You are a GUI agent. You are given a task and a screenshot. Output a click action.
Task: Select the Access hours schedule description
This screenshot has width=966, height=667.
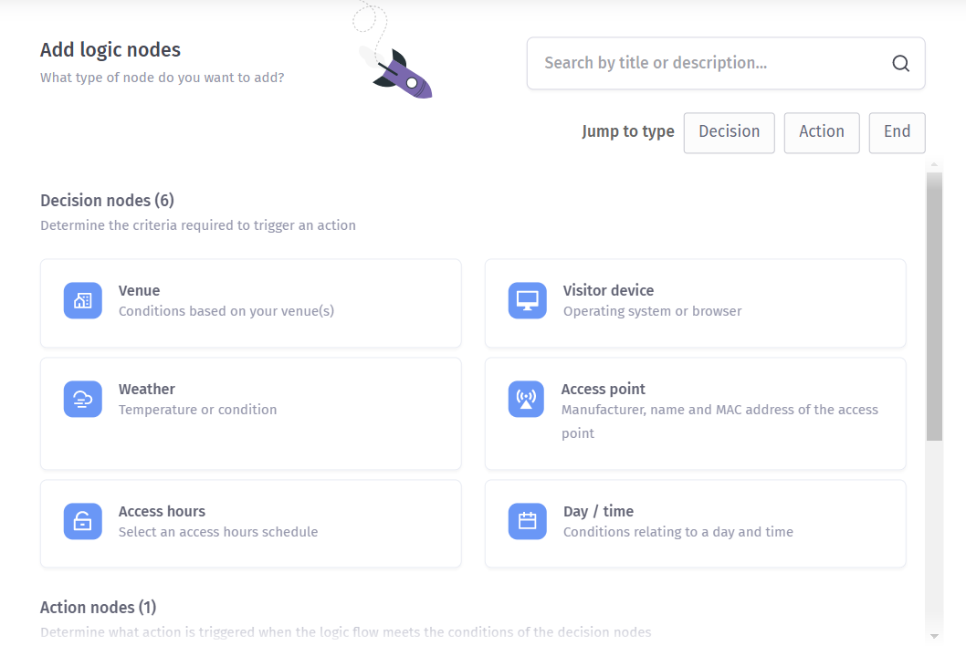point(218,532)
